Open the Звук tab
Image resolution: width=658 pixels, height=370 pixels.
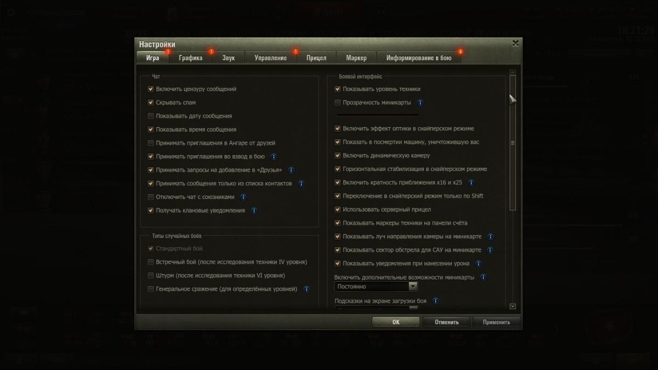coord(229,58)
